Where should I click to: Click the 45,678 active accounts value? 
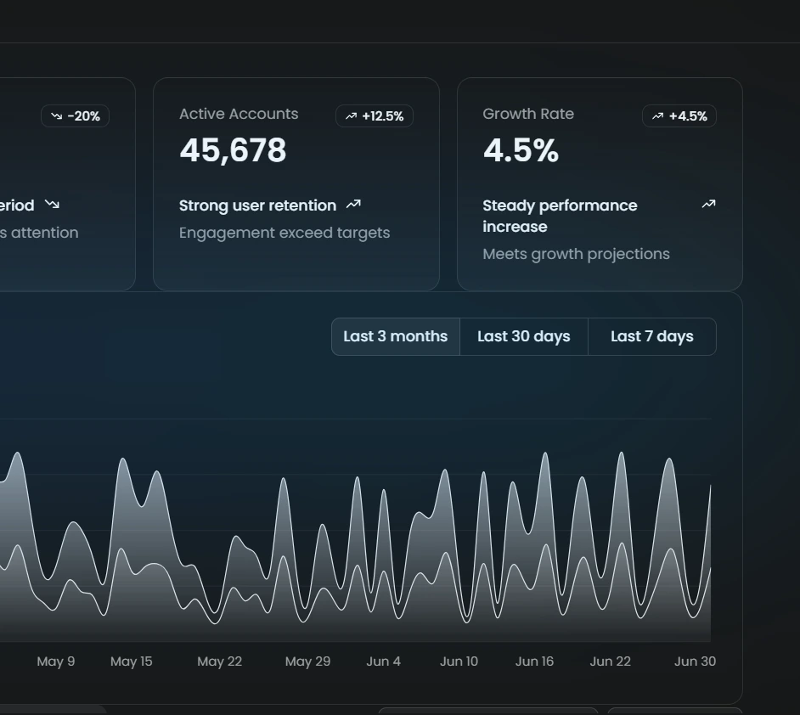(x=233, y=151)
